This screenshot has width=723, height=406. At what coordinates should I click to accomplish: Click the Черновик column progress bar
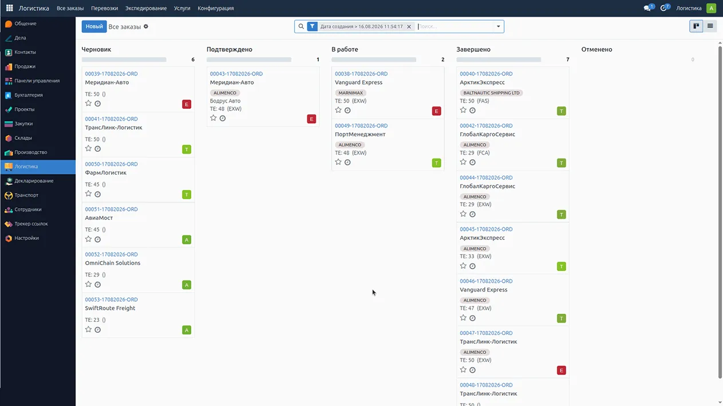(x=124, y=60)
